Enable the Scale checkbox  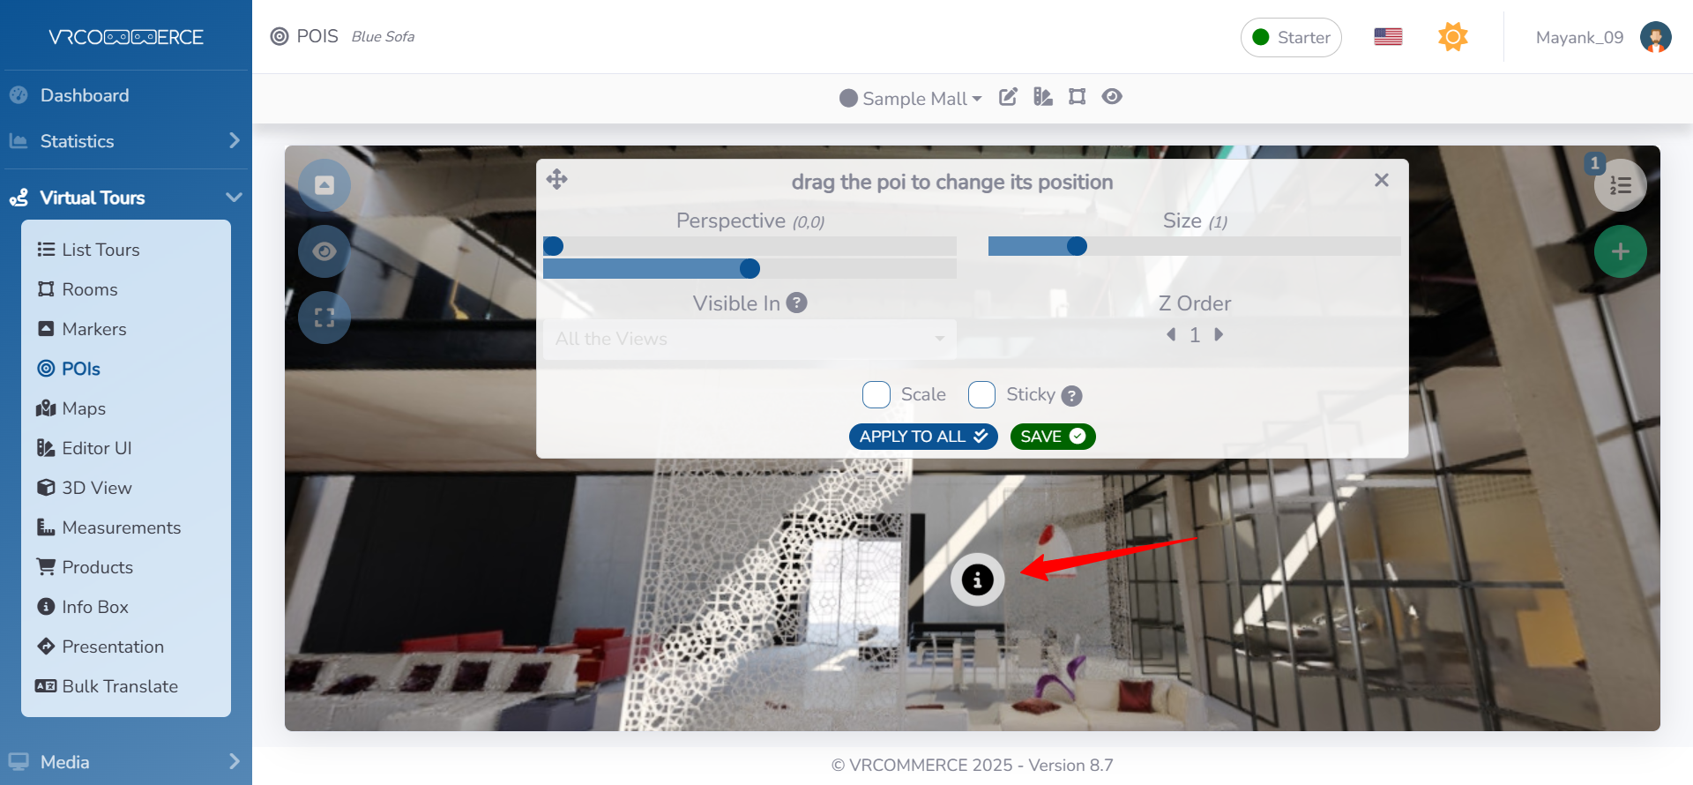876,394
